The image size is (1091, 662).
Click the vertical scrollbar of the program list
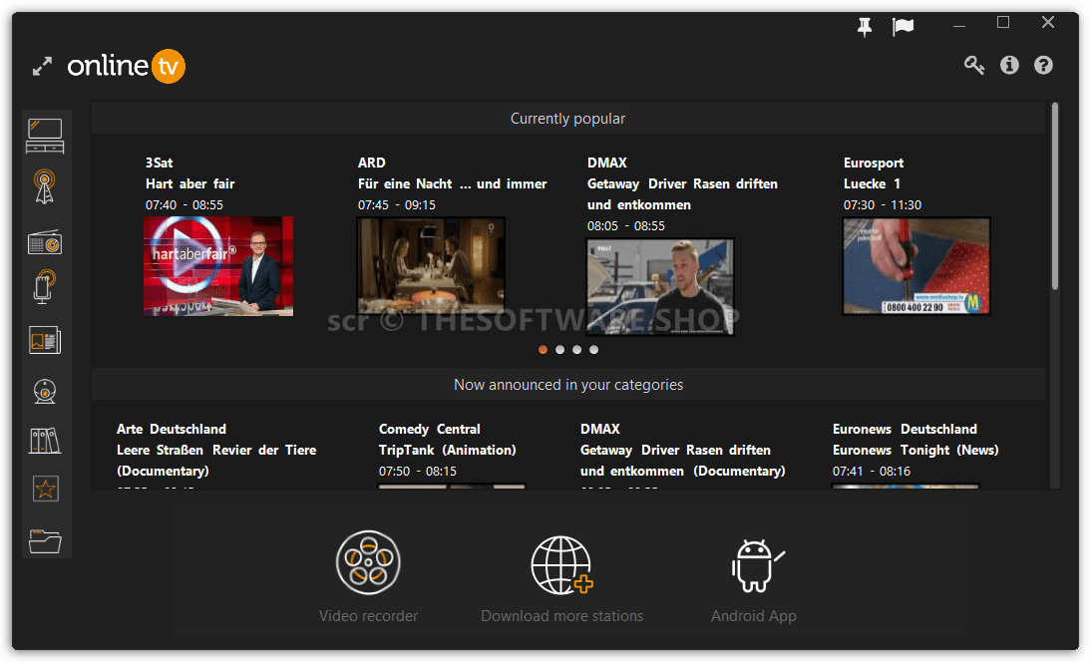[x=1055, y=196]
